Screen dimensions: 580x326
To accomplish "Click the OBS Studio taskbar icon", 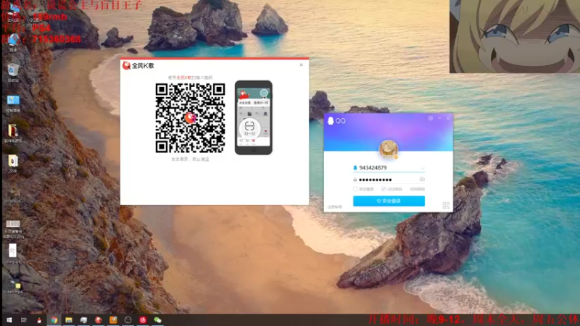I will click(128, 320).
